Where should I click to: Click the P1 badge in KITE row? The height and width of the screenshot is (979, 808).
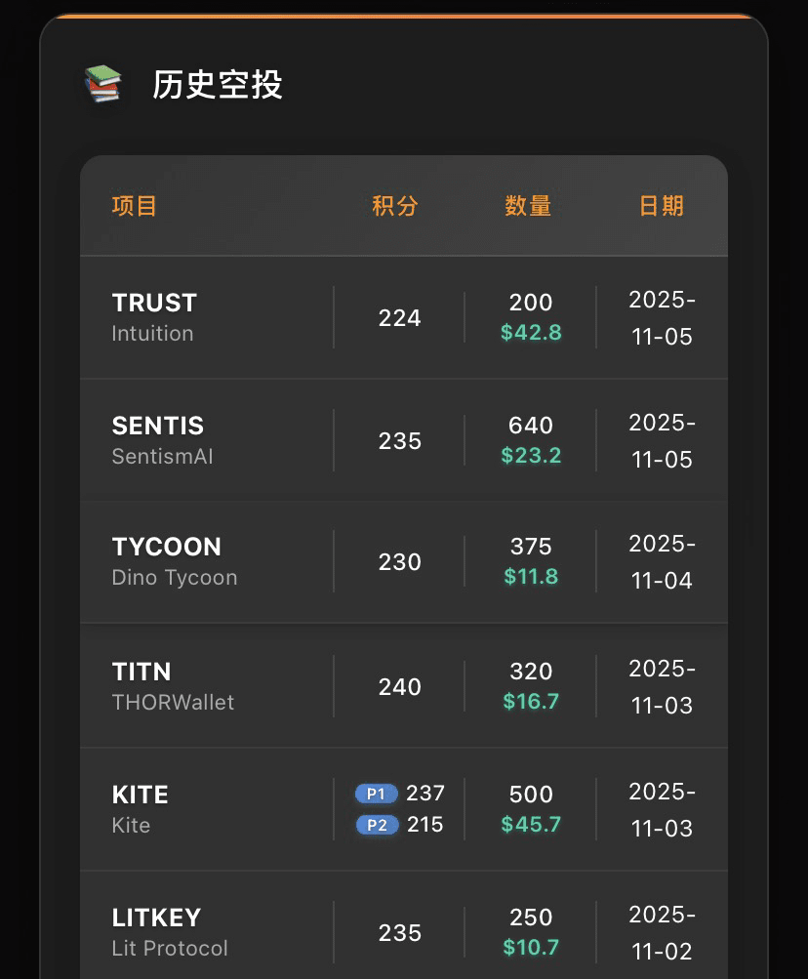pos(377,794)
